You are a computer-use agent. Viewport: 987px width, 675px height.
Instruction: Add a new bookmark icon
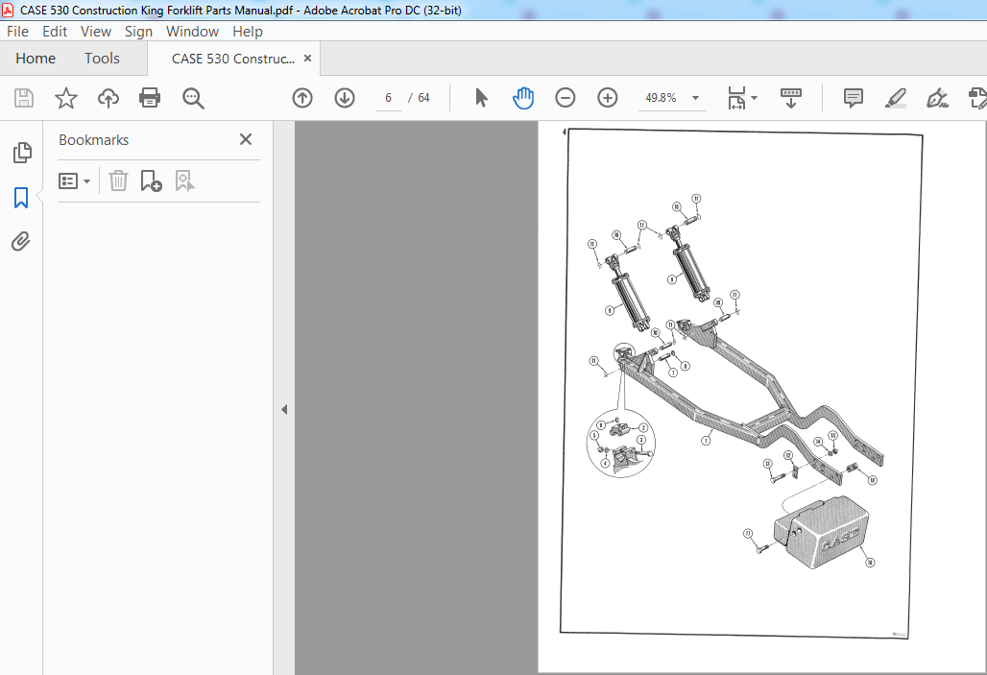[x=151, y=181]
